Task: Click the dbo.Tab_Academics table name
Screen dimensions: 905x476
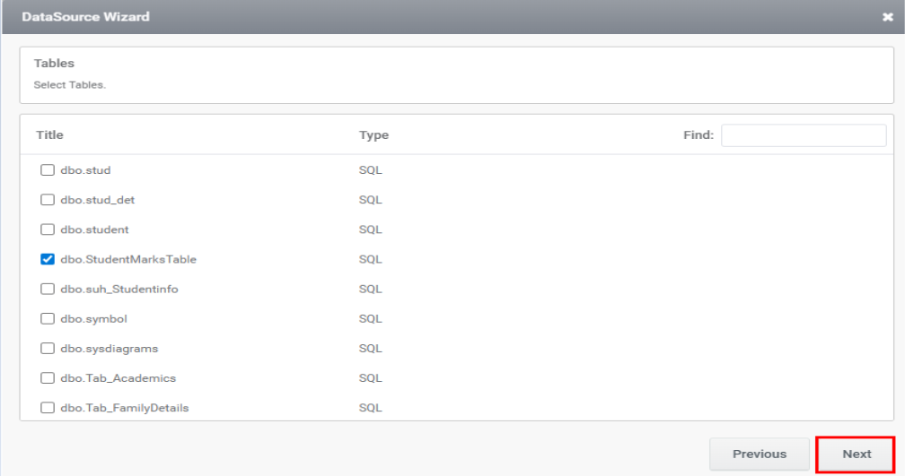Action: click(118, 378)
